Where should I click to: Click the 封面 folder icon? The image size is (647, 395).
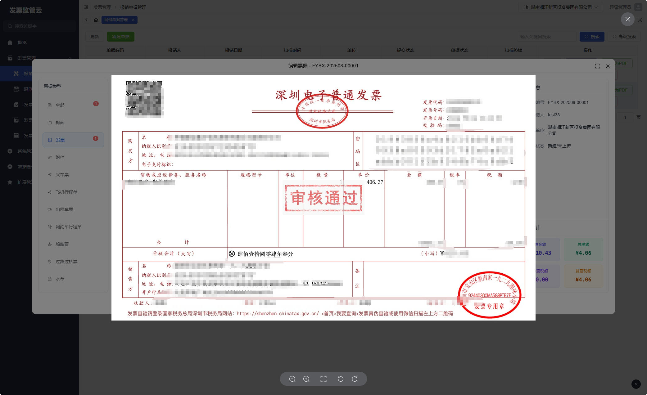[x=50, y=123]
